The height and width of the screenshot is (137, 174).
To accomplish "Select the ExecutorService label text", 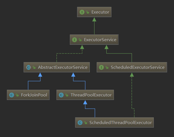I will (100, 40).
